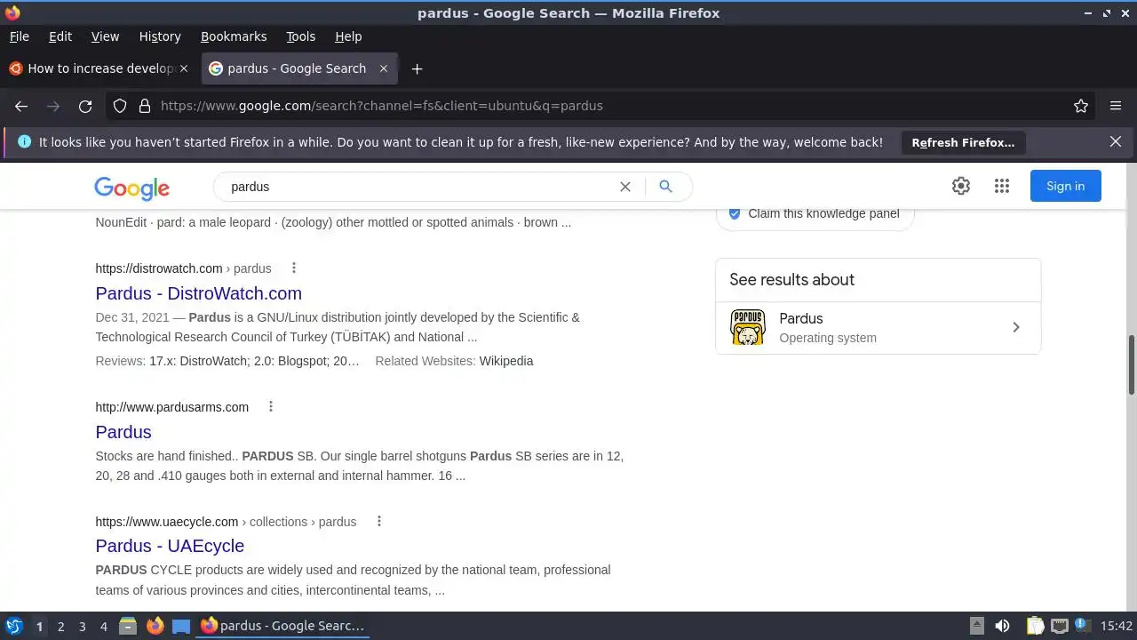Screen dimensions: 1137x640
Task: Close the 'How to increase develop' tab
Action: [184, 68]
